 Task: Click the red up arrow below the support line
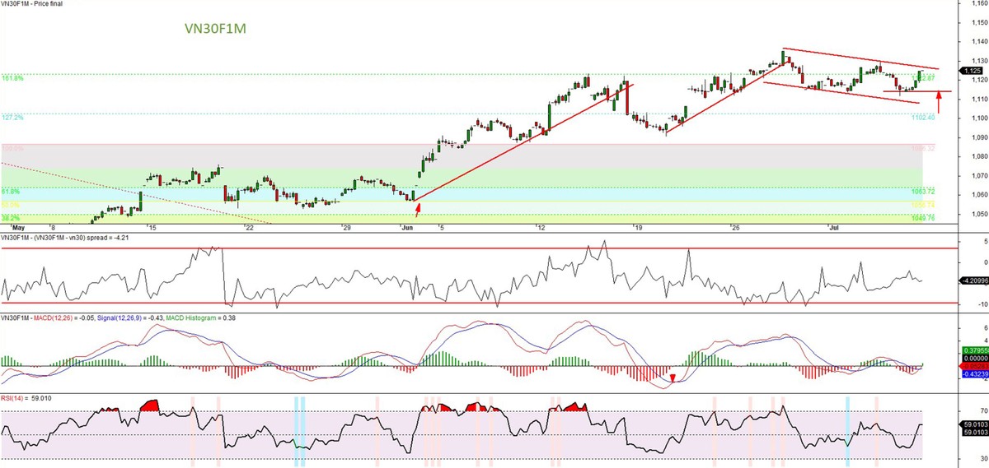tap(939, 104)
